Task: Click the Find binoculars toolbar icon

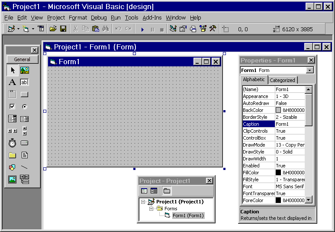Action: point(106,29)
